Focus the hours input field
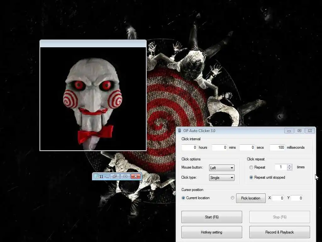 pos(189,147)
